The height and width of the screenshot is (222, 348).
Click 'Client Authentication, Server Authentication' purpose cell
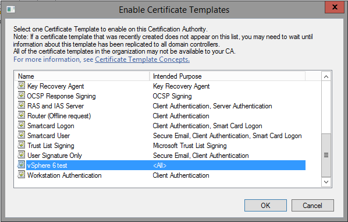[212, 106]
